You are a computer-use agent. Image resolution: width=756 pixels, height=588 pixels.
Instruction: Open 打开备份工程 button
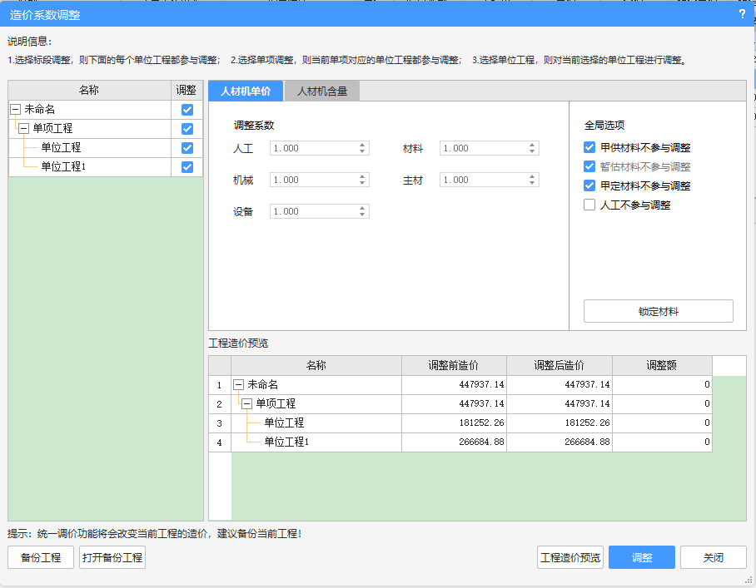112,557
